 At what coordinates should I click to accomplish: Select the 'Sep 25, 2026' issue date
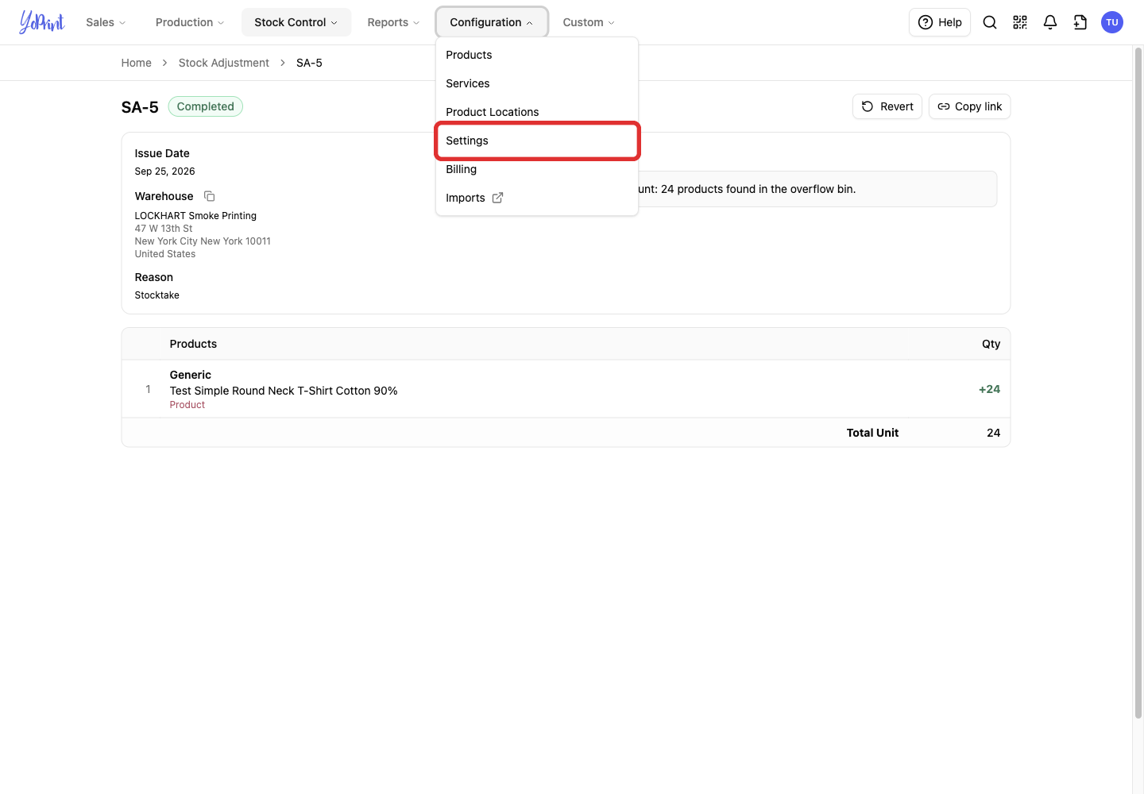tap(165, 172)
